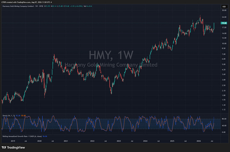Click the Stoch 55.08 orange value

click(23, 116)
